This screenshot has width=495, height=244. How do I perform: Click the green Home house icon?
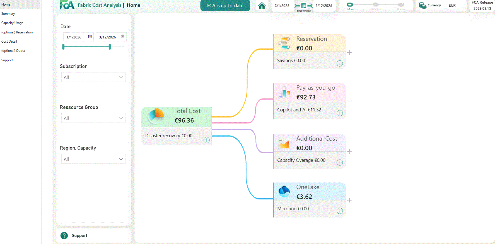coord(262,6)
